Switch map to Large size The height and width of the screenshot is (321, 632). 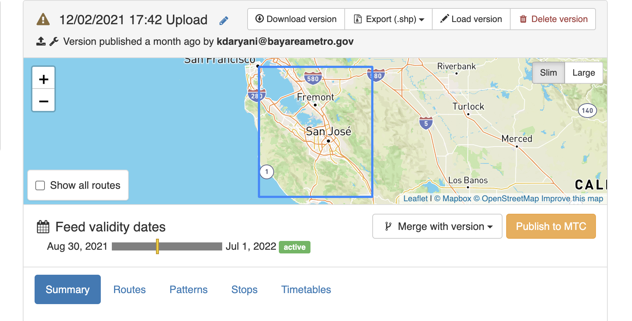tap(583, 73)
